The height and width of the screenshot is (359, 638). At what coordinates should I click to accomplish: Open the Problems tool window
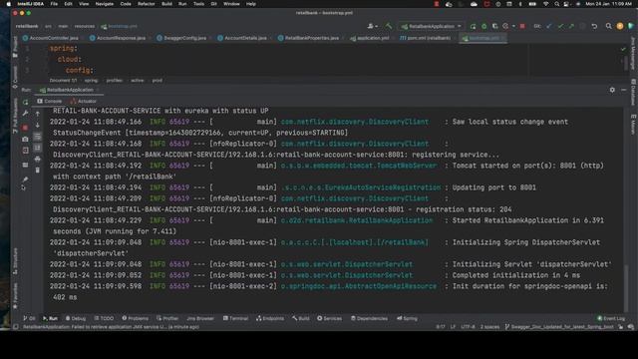136,318
